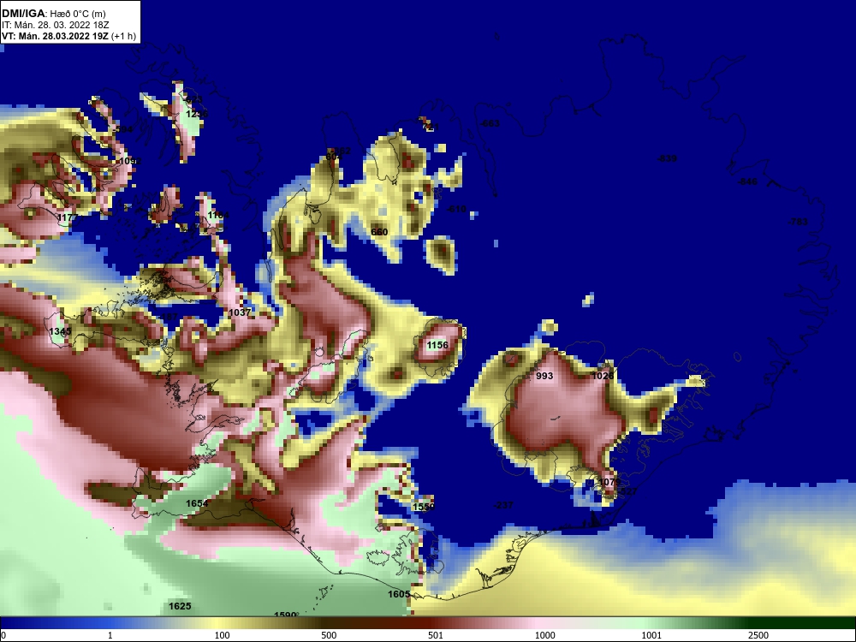The height and width of the screenshot is (642, 856).
Task: Click the '-783' value on the map
Action: click(798, 222)
